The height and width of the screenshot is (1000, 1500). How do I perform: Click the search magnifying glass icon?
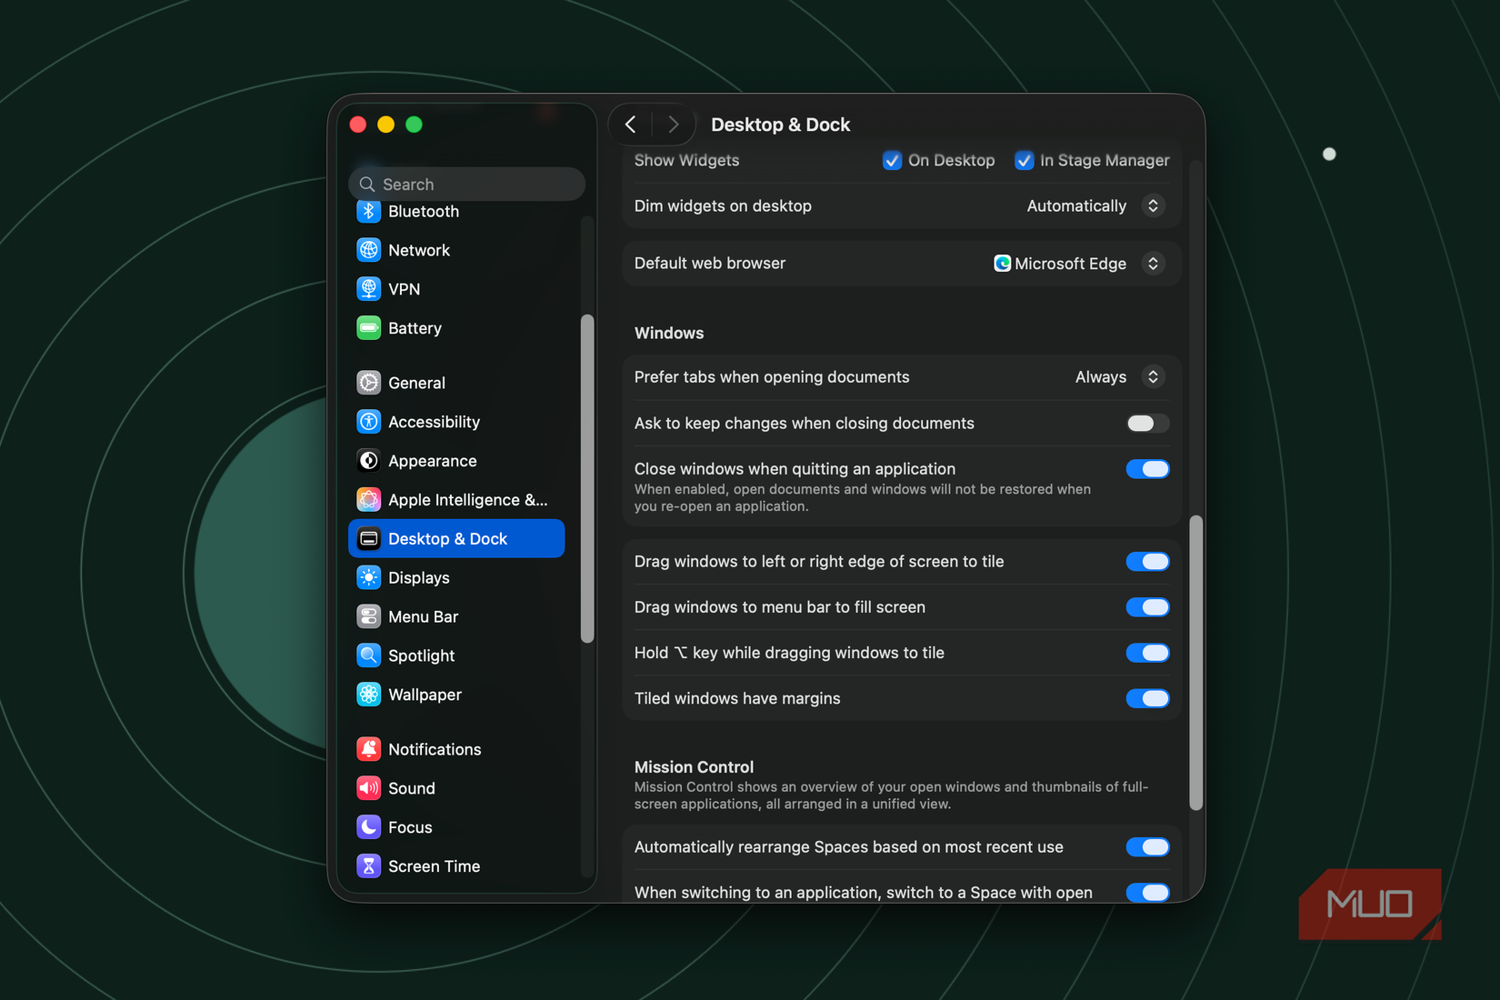[x=367, y=185]
